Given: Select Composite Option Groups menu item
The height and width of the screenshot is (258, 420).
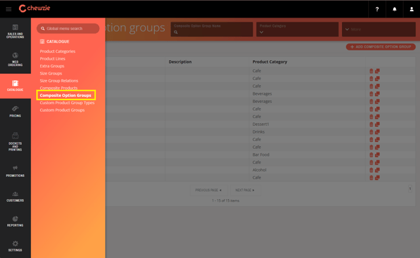Looking at the screenshot, I should click(x=66, y=95).
